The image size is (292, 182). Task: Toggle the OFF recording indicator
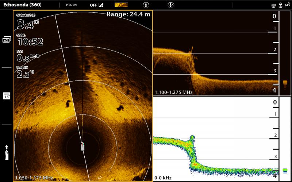(x=96, y=5)
